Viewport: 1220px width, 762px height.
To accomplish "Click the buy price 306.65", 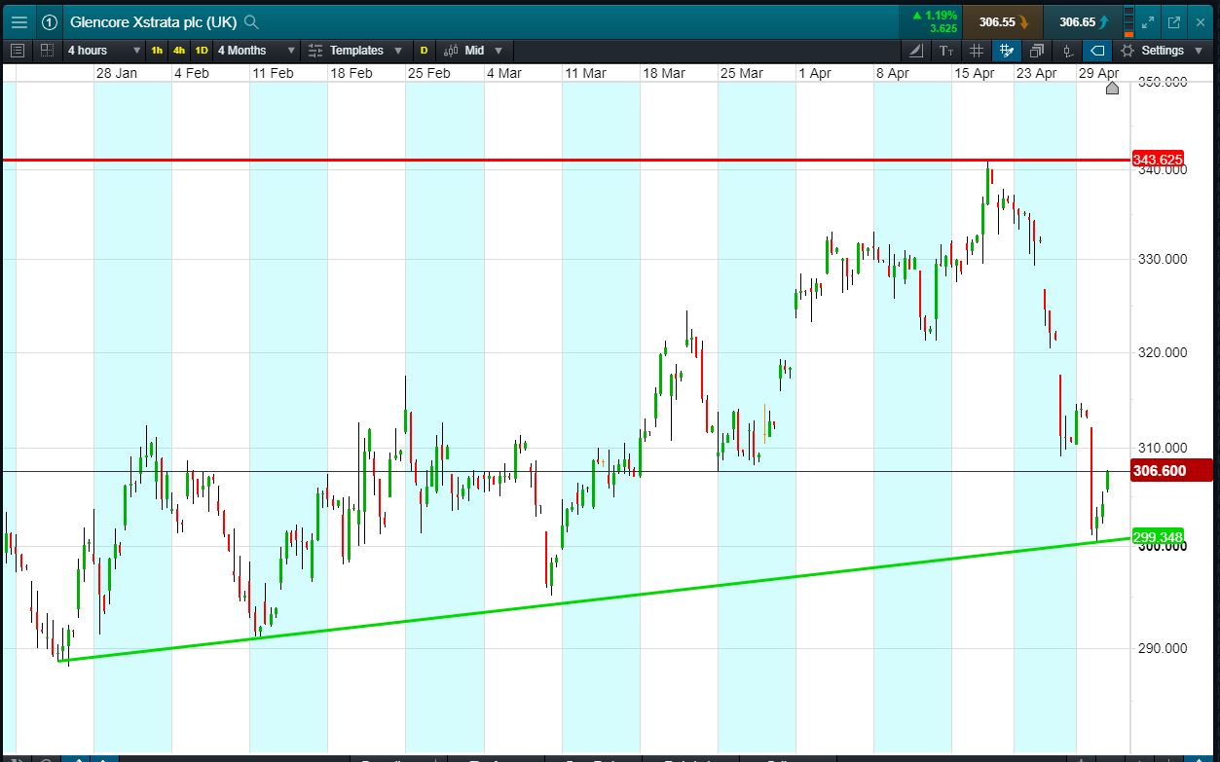I will [x=1082, y=21].
